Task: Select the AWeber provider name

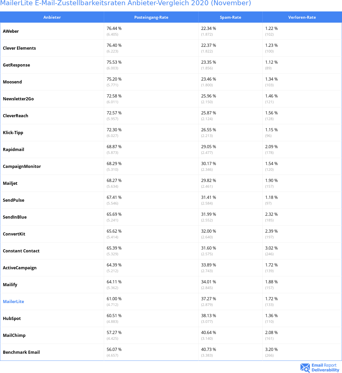Action: click(x=11, y=31)
